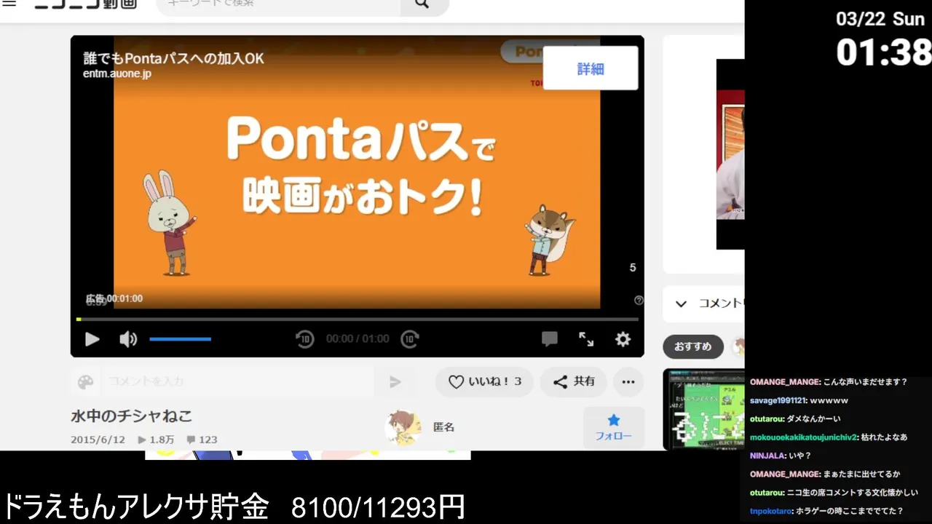Click chat message from NINJALA
Screen dimensions: 932x524
781,456
